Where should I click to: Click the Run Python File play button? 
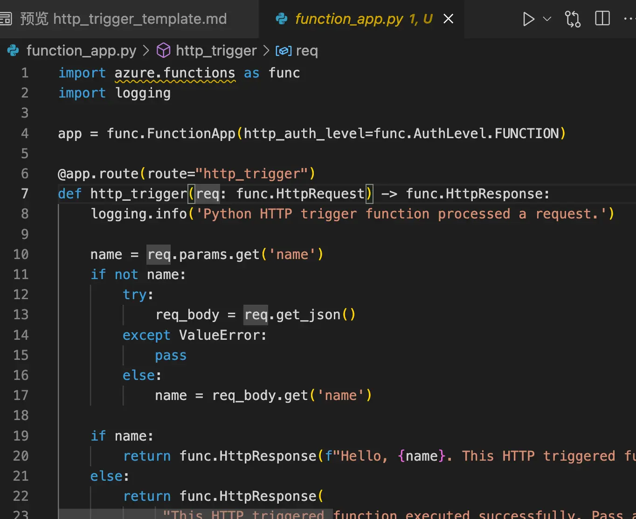pyautogui.click(x=528, y=19)
